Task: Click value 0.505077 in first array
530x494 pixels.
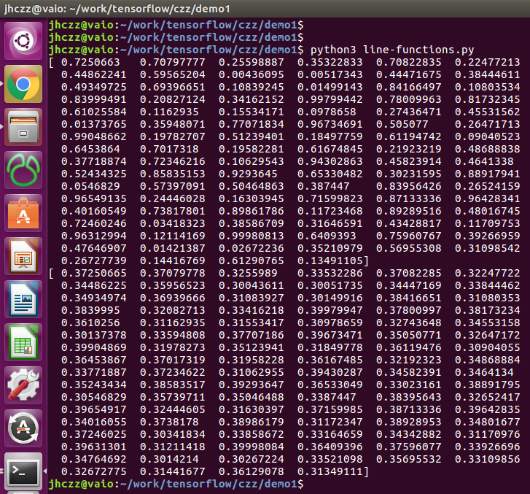Action: [402, 124]
